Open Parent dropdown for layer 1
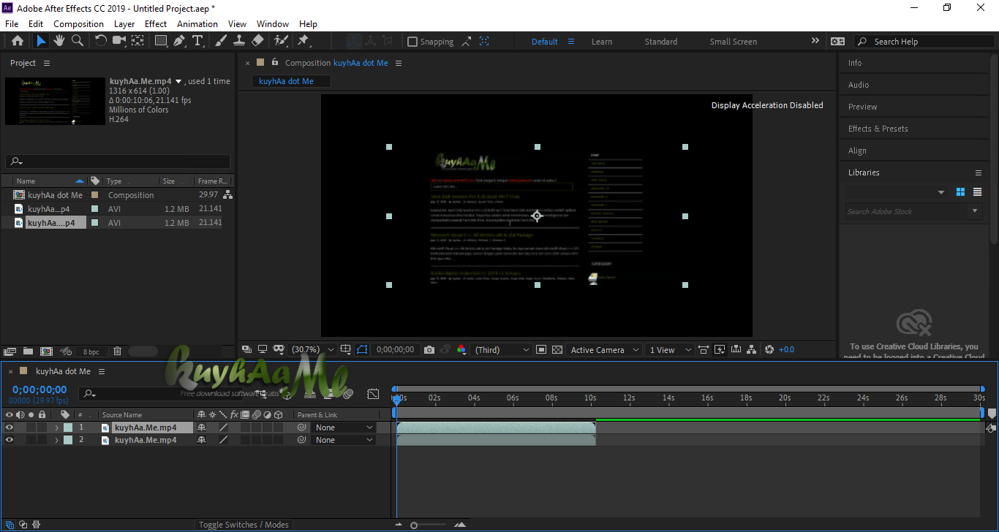The width and height of the screenshot is (999, 532). (344, 427)
